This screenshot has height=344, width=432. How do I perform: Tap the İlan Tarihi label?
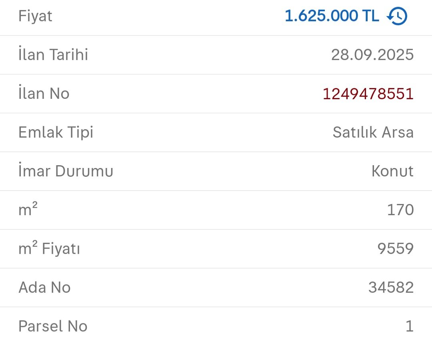tap(53, 55)
